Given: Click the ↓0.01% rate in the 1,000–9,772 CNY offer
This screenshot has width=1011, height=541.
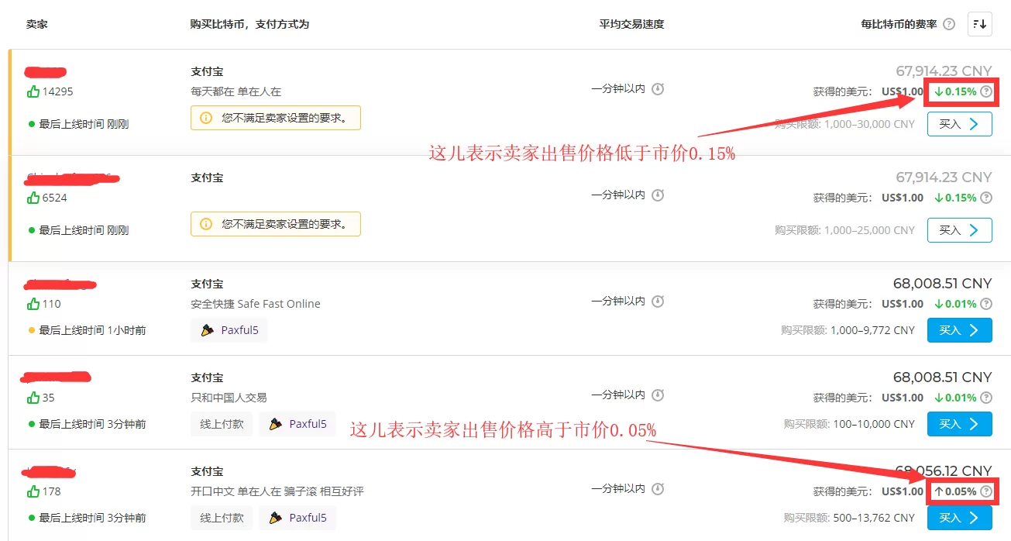Looking at the screenshot, I should point(954,304).
